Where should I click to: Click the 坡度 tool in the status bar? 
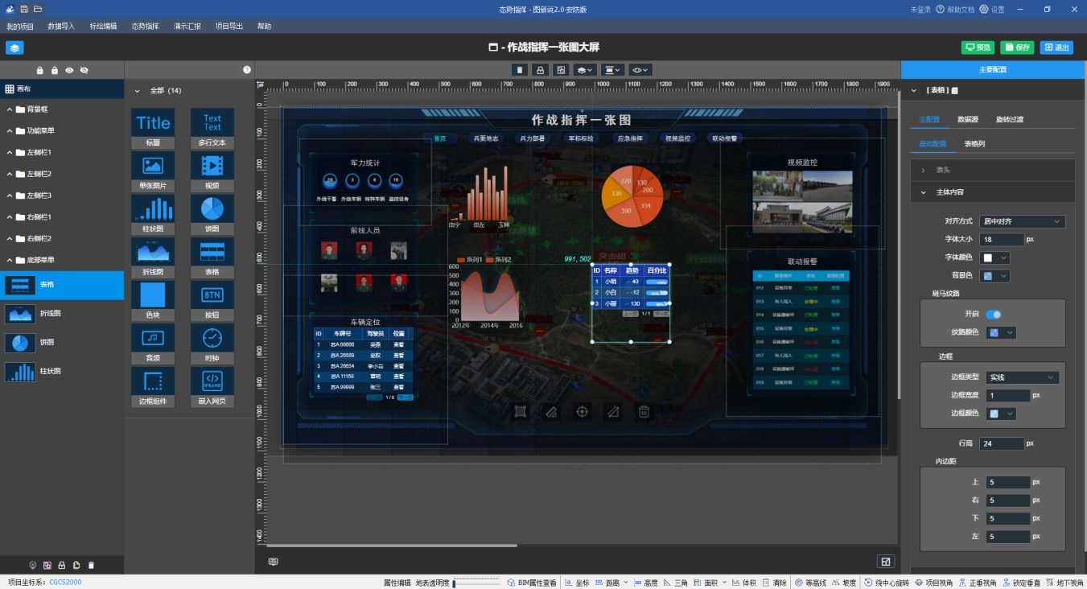click(x=844, y=583)
